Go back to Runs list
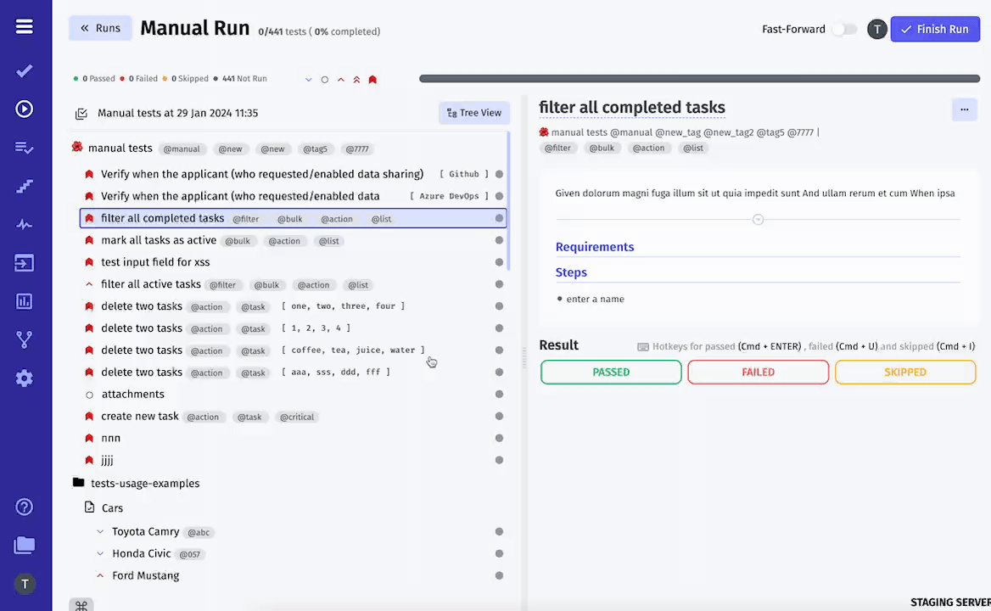Viewport: 991px width, 611px height. 100,28
